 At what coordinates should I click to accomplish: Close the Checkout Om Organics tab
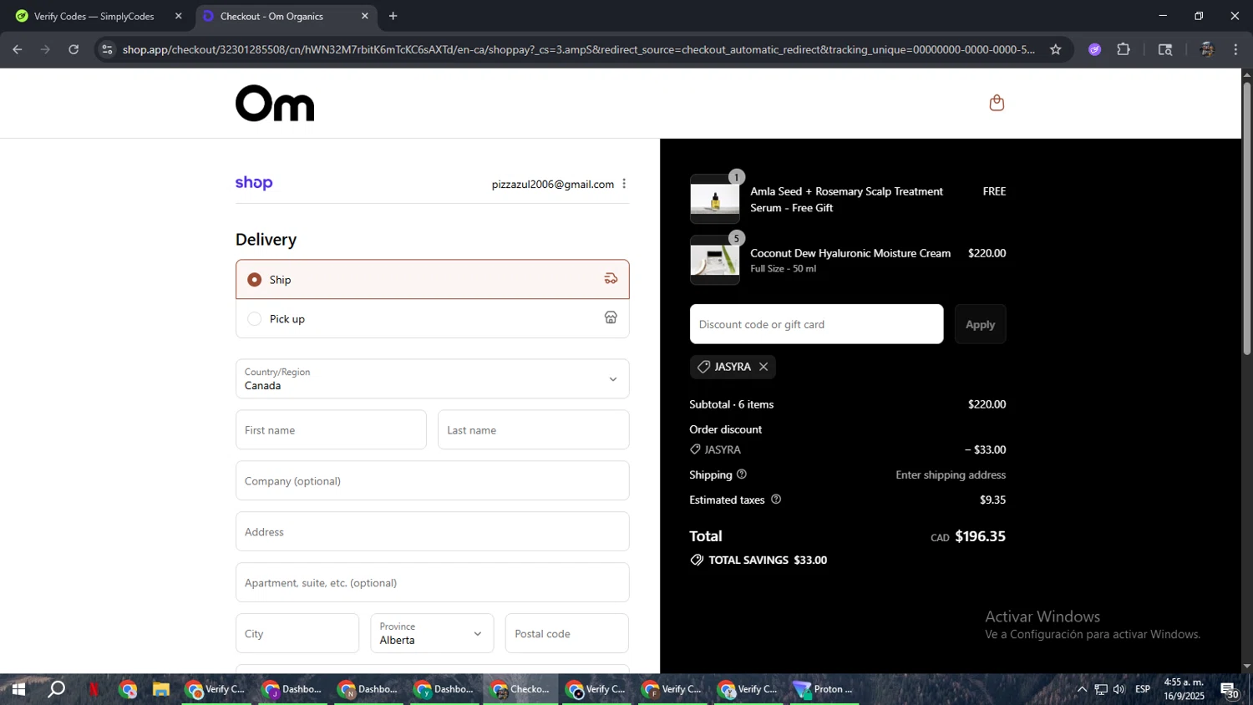point(364,16)
